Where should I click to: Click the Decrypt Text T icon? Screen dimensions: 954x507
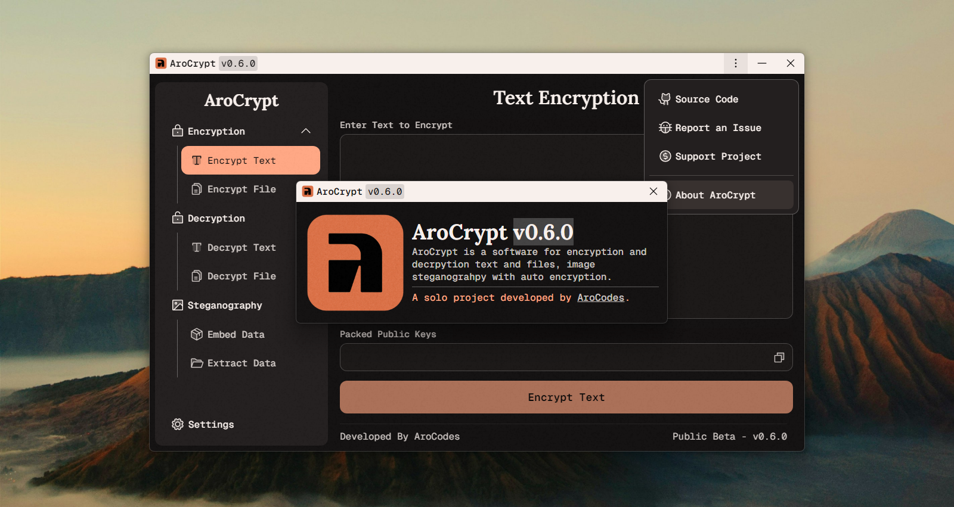(197, 247)
